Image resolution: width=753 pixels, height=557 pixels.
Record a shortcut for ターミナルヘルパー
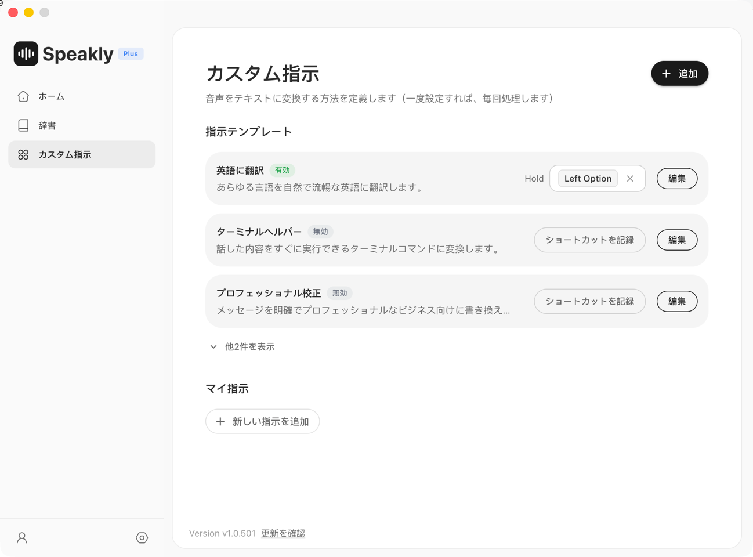(x=589, y=240)
